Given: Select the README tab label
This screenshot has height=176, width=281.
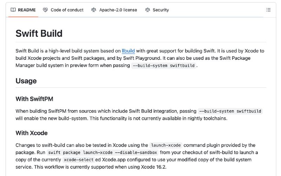Looking at the screenshot, I should tap(27, 10).
